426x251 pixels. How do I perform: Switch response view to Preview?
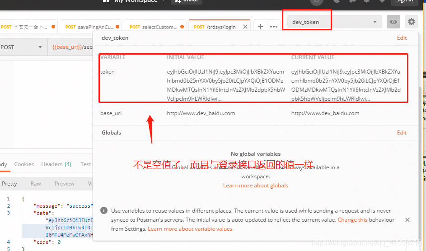tap(65, 184)
